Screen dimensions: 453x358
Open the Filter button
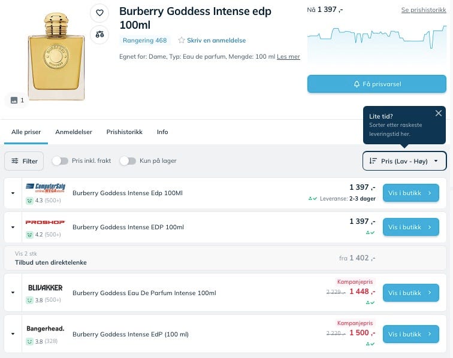click(24, 160)
